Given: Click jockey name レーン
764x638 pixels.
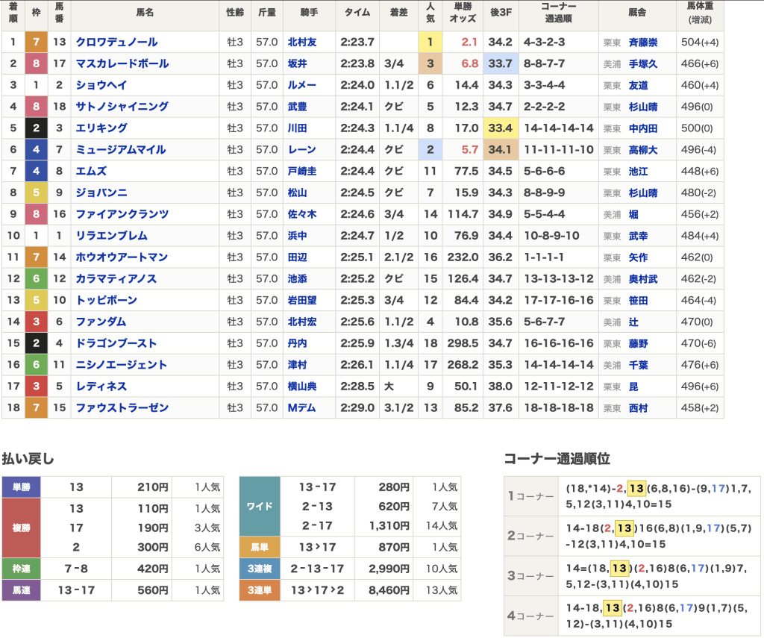Looking at the screenshot, I should [x=302, y=150].
